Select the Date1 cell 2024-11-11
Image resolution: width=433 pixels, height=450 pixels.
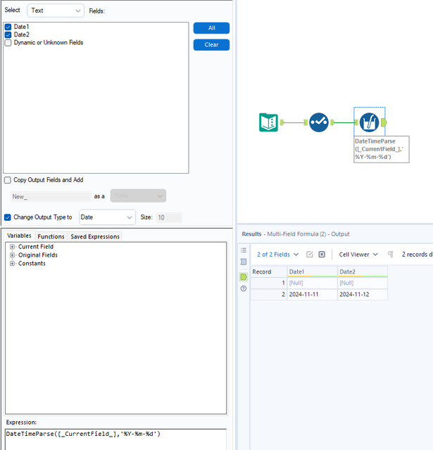click(x=313, y=295)
